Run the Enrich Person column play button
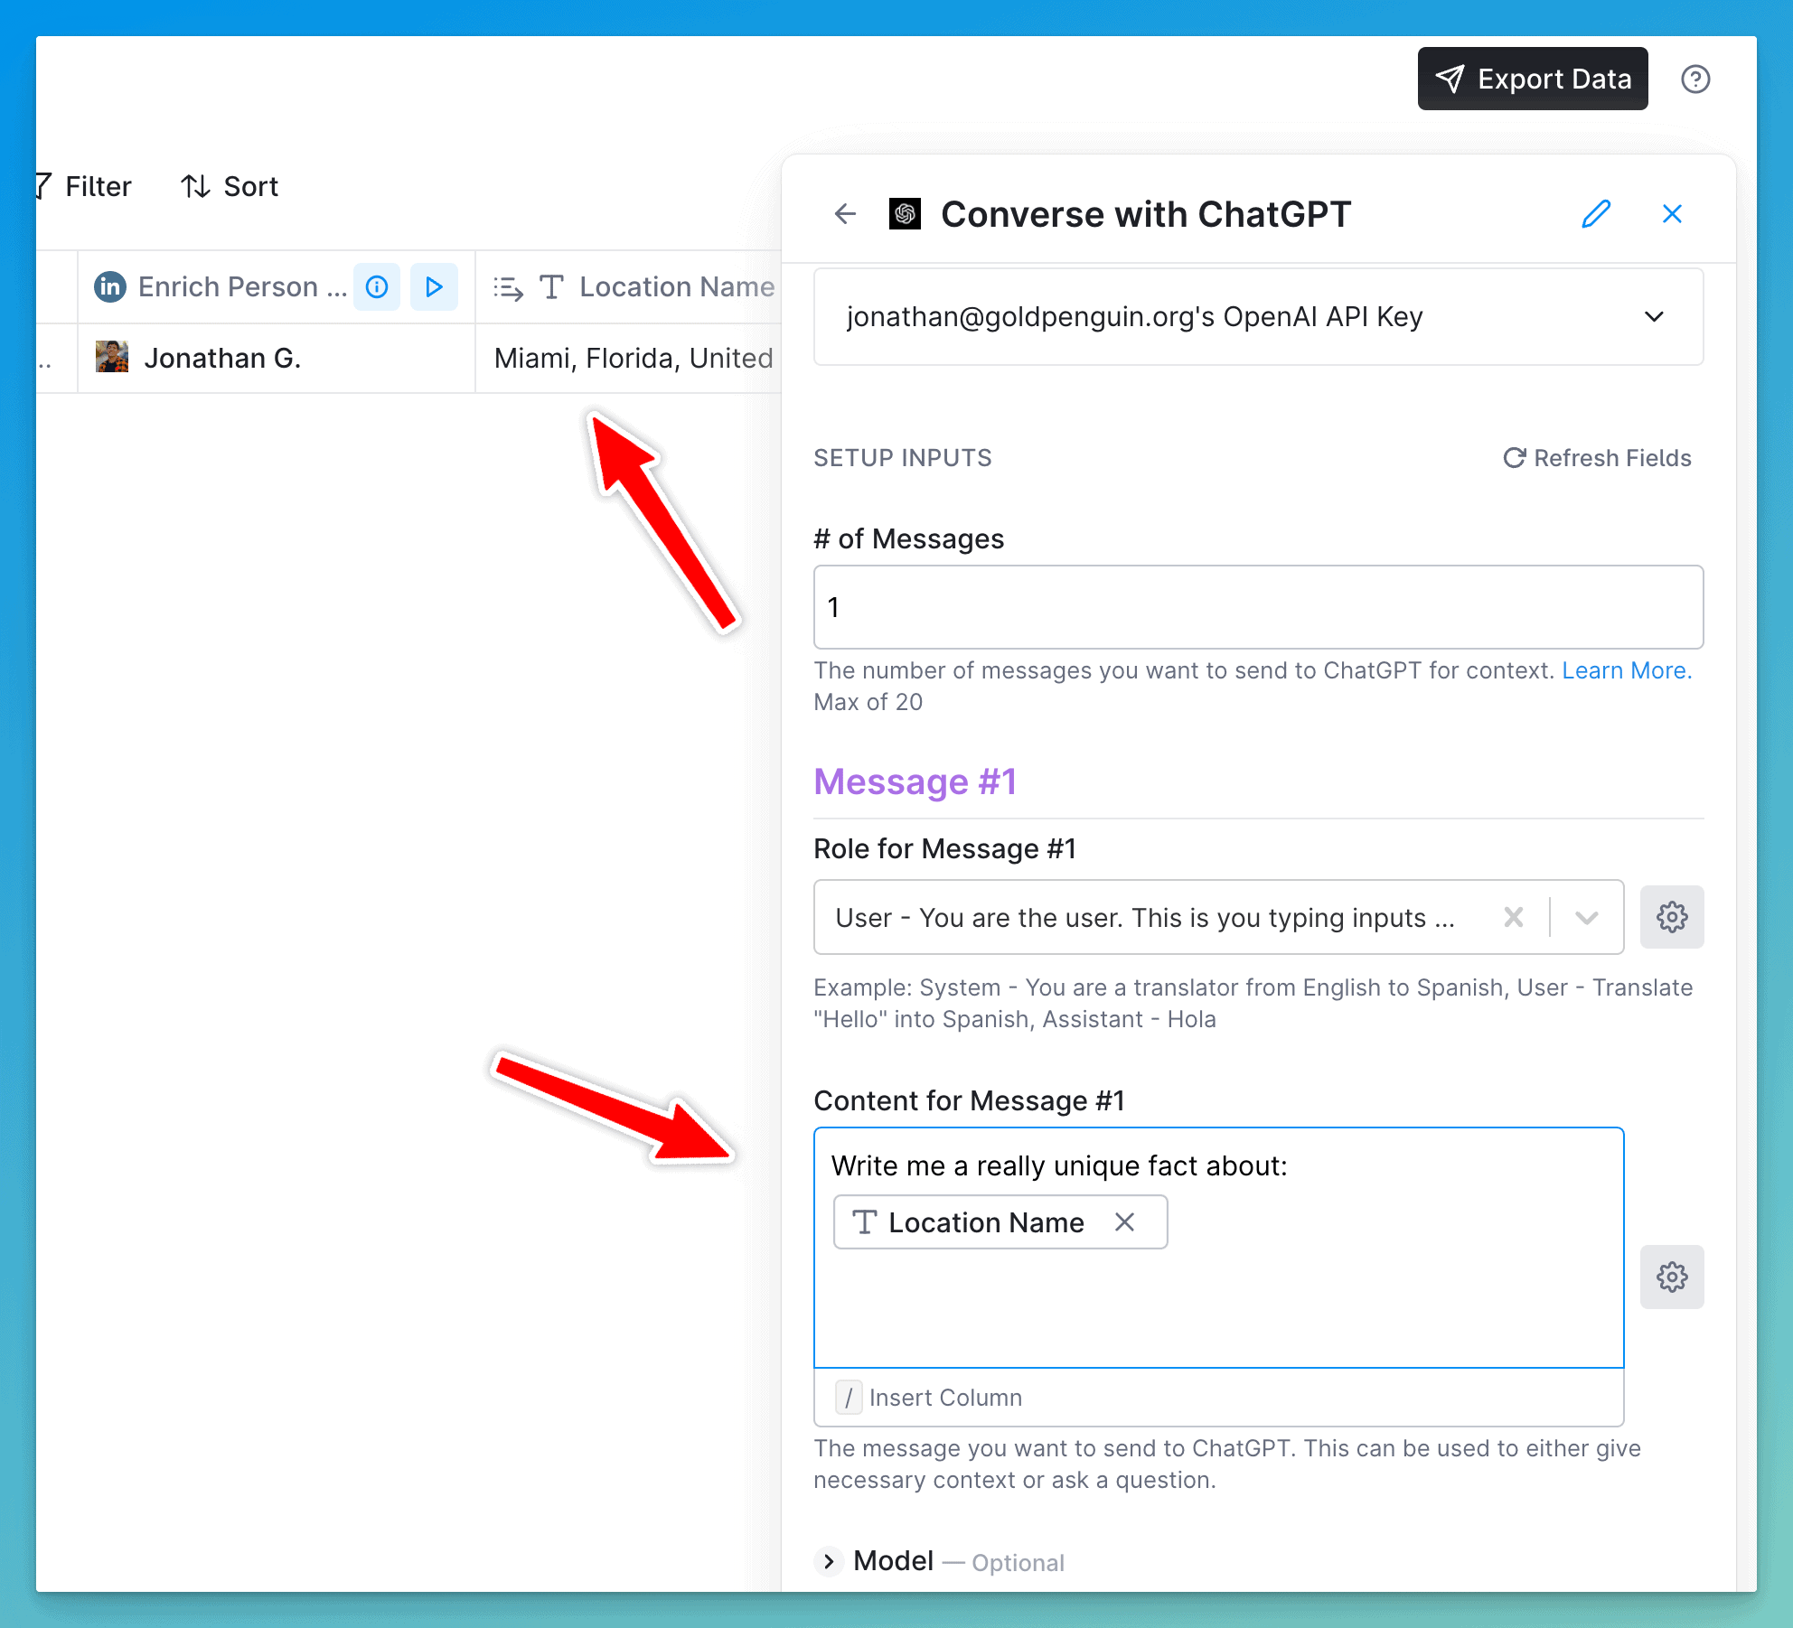The height and width of the screenshot is (1628, 1793). (x=434, y=287)
